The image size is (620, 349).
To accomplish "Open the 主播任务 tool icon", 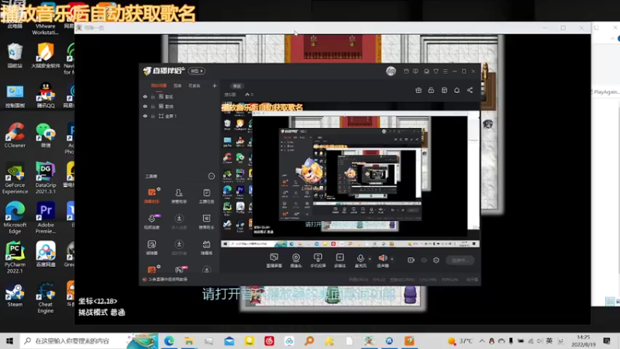I will pos(206,195).
